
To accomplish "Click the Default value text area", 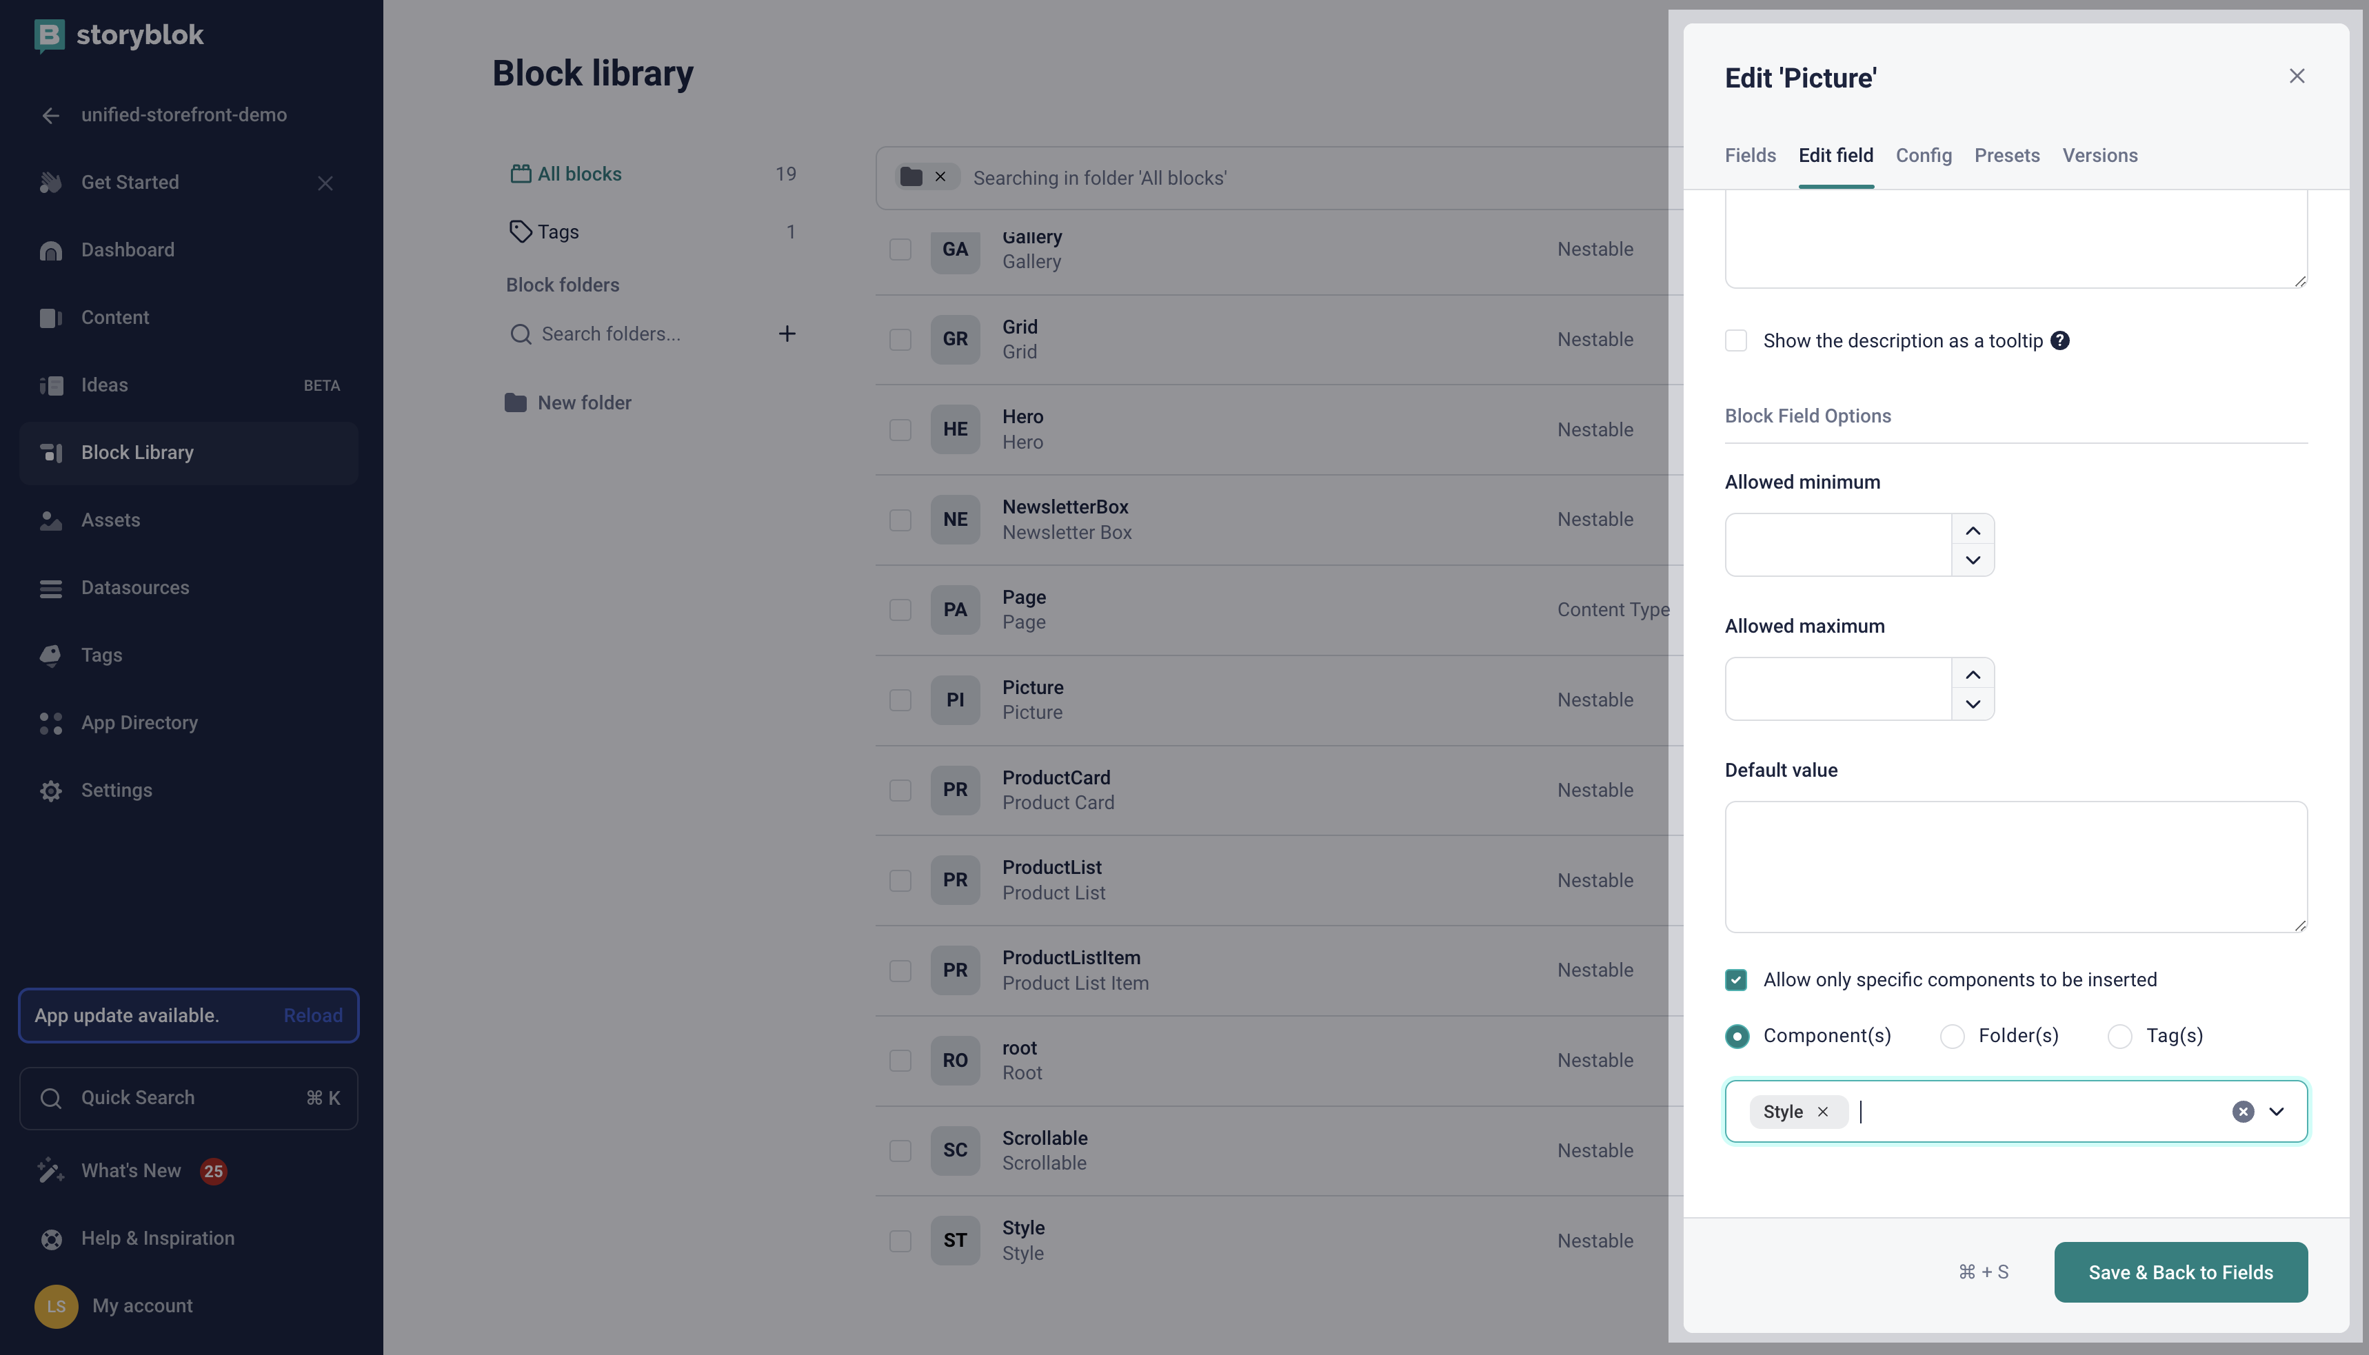I will [x=2015, y=867].
